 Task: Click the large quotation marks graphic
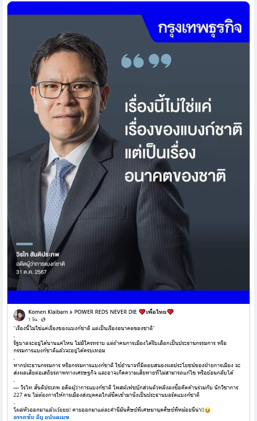[146, 61]
